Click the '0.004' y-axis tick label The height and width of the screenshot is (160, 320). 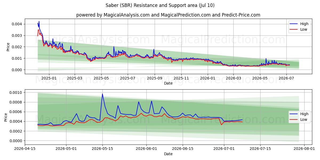[x=18, y=24]
